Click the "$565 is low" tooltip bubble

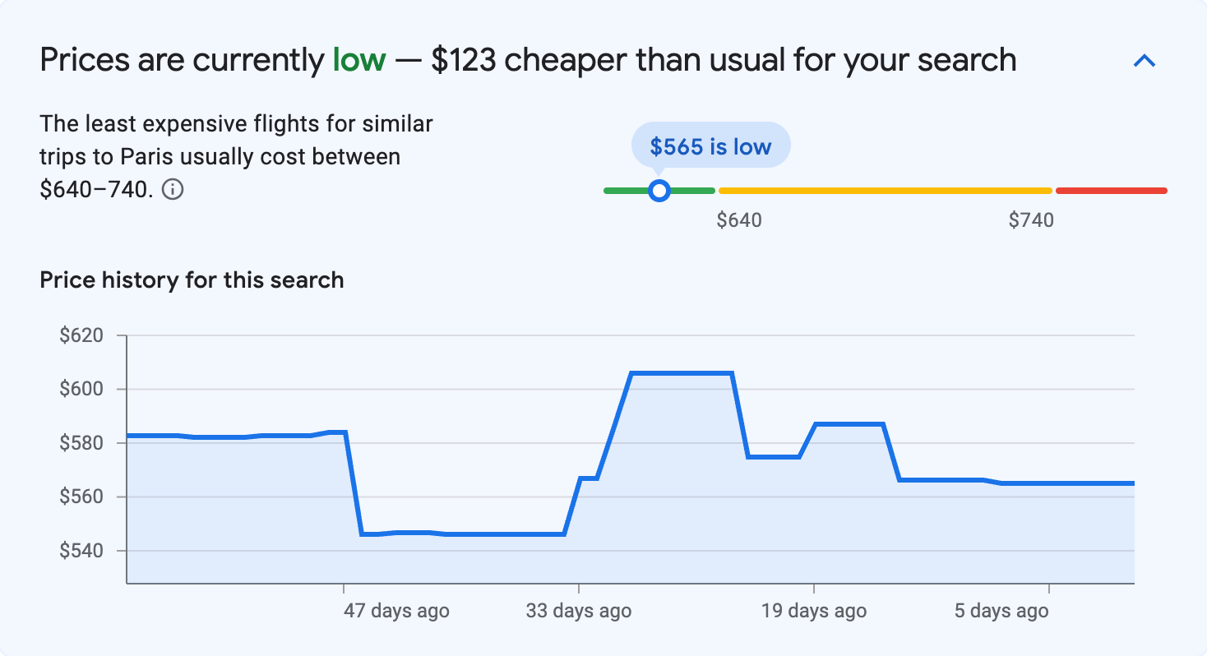coord(710,145)
